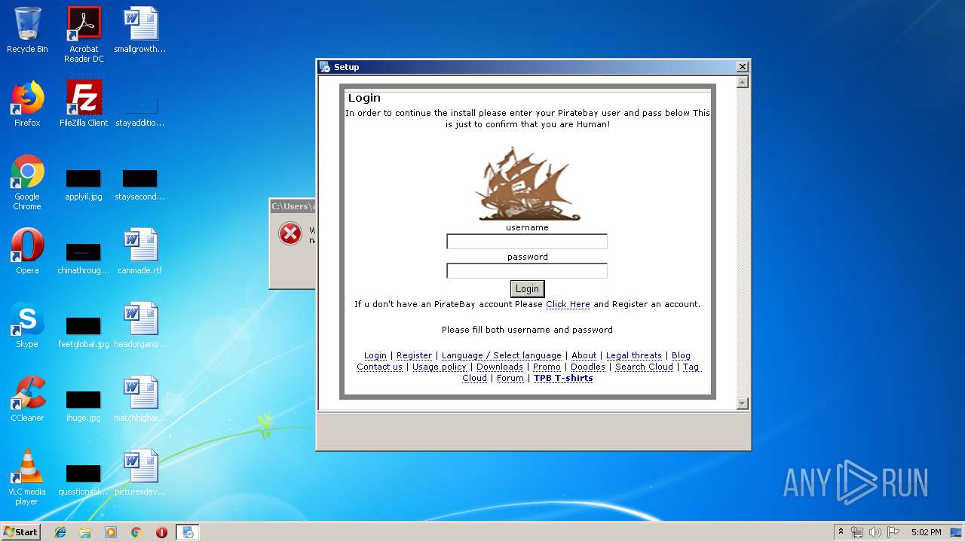
Task: Open the Recycle Bin desktop icon
Action: [27, 30]
